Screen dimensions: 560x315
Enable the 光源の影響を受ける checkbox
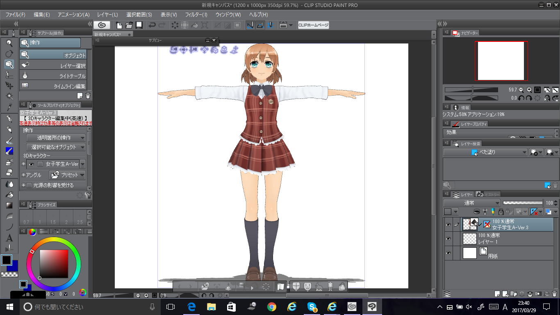(x=29, y=185)
